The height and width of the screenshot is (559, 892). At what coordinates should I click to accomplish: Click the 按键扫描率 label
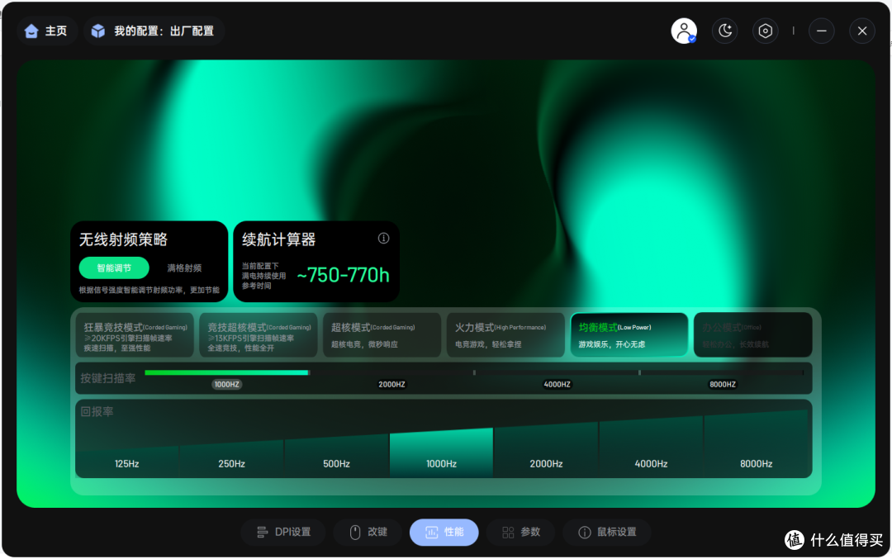108,378
